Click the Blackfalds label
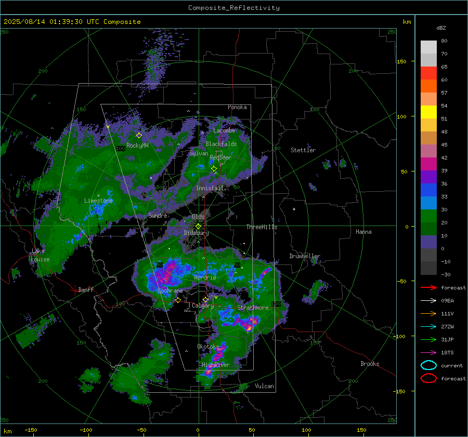This screenshot has height=437, width=468. click(221, 144)
